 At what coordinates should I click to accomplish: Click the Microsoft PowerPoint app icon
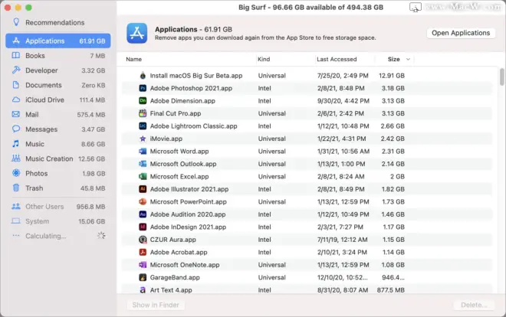pos(143,201)
